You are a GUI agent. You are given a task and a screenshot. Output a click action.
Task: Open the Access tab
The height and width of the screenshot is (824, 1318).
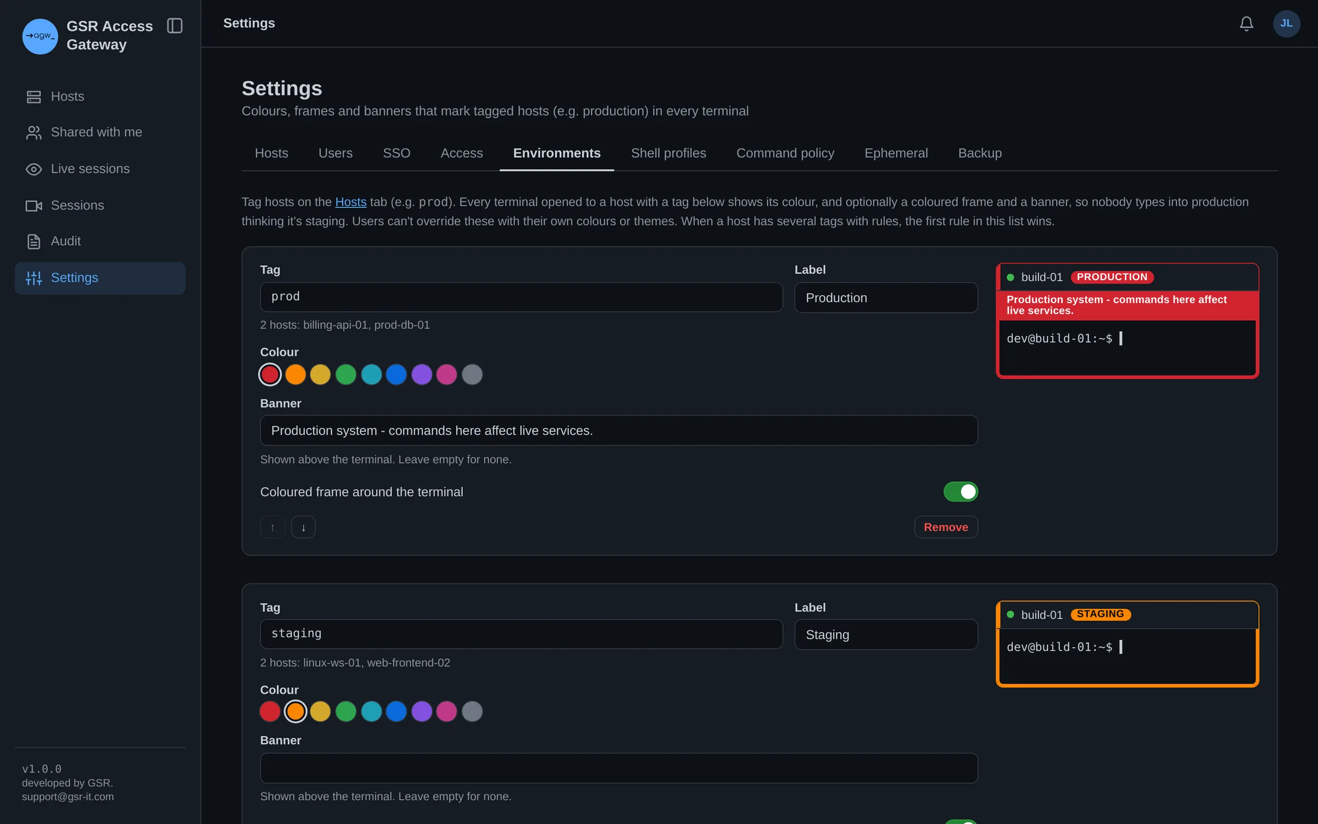tap(461, 153)
